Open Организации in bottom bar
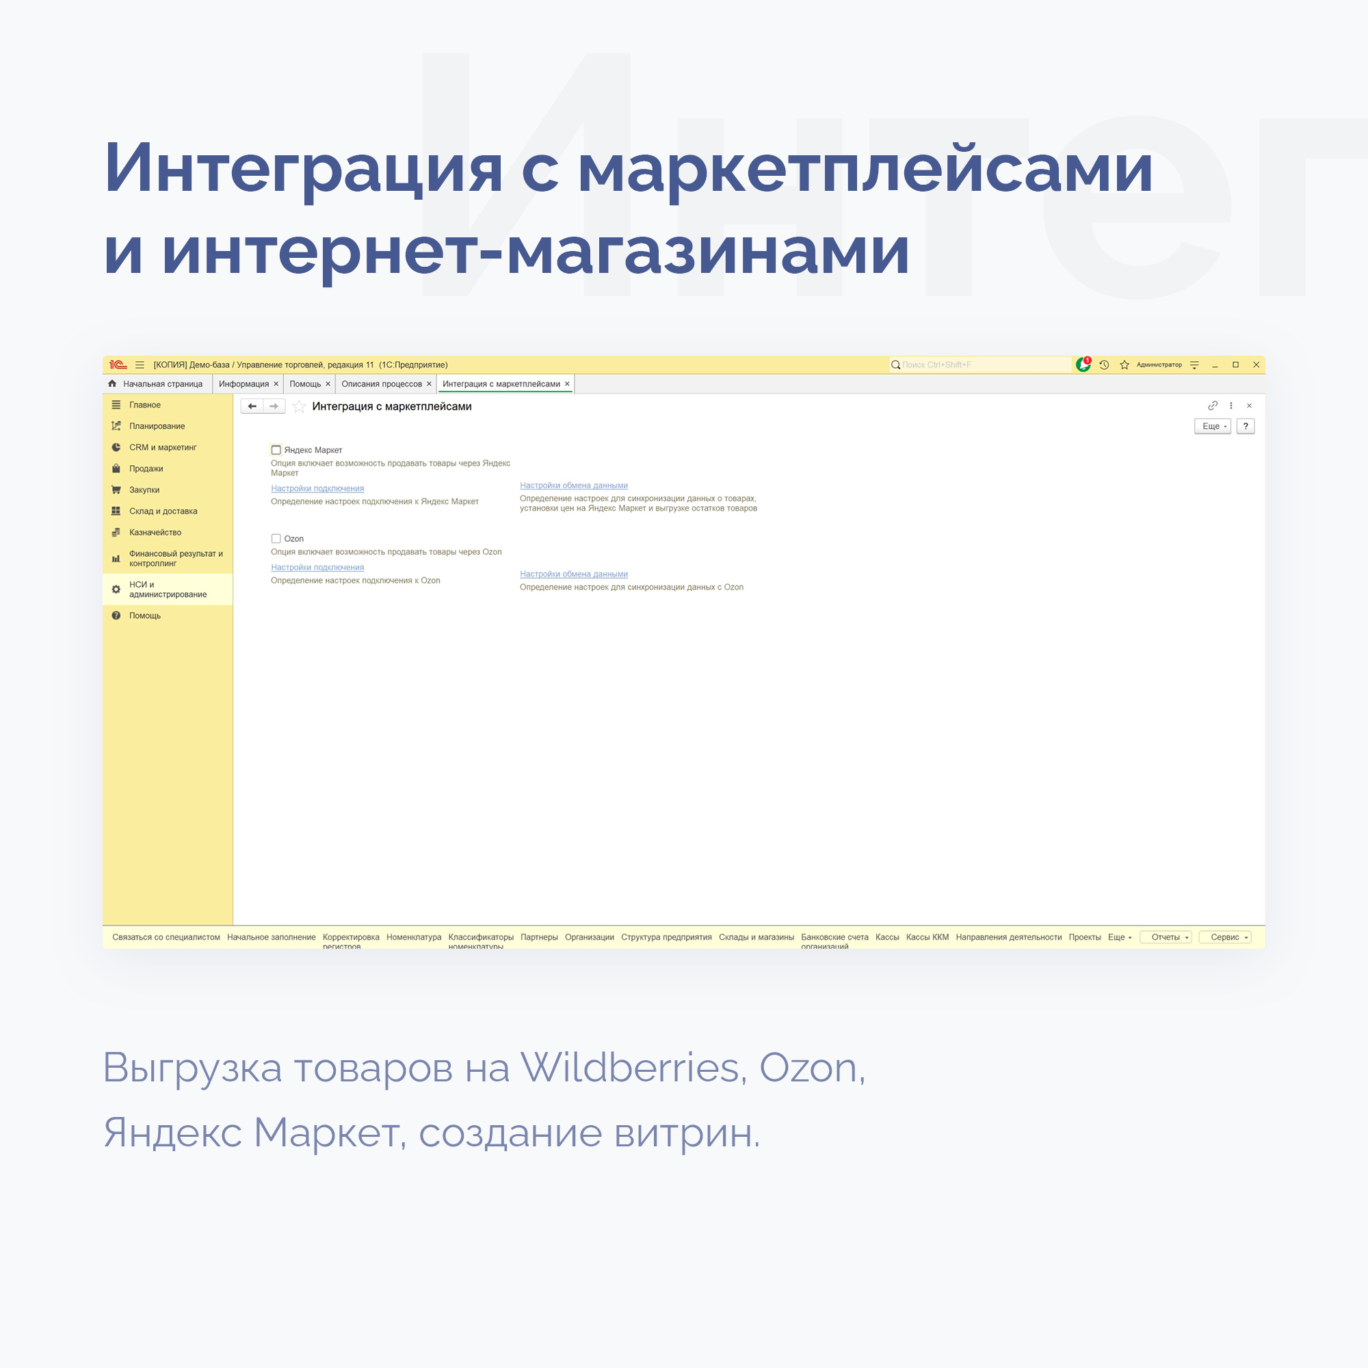This screenshot has width=1368, height=1368. [x=589, y=937]
